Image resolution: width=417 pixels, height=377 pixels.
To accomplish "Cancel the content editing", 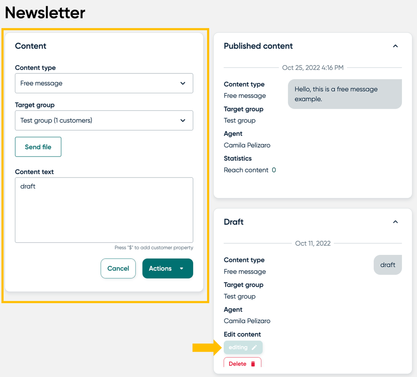I will point(118,268).
